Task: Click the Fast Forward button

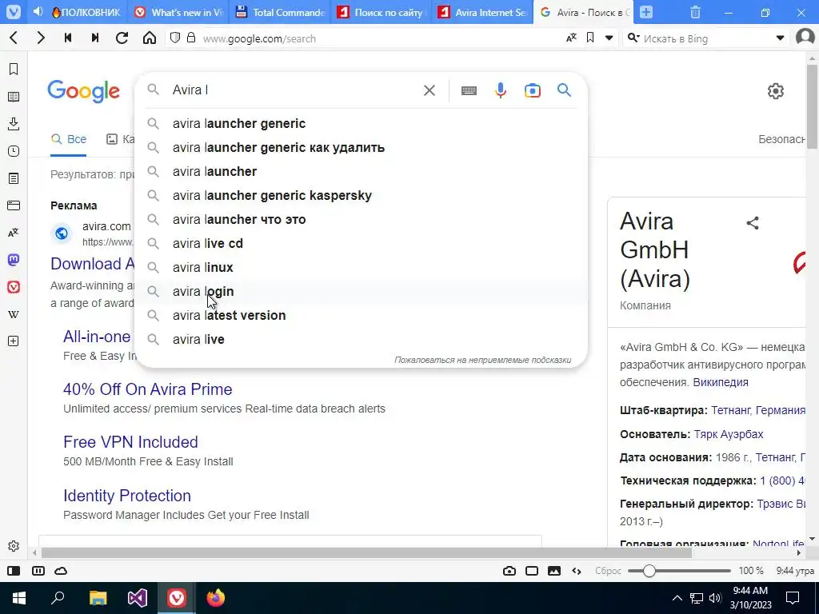Action: 95,38
